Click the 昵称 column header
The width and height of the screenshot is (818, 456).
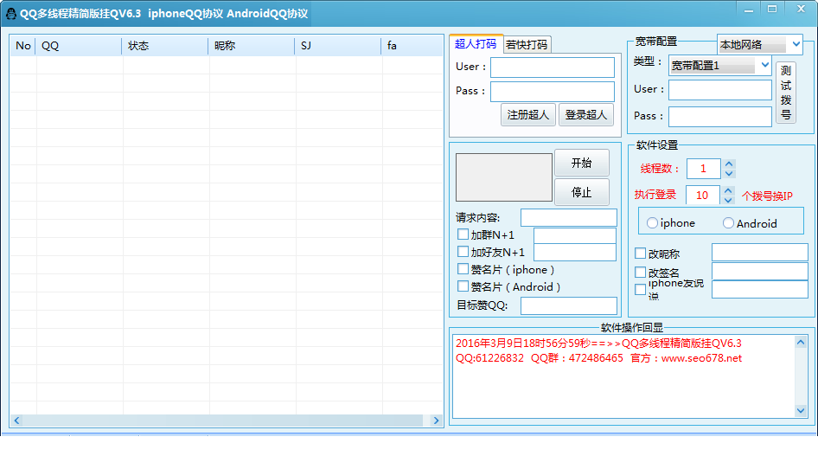click(x=252, y=46)
